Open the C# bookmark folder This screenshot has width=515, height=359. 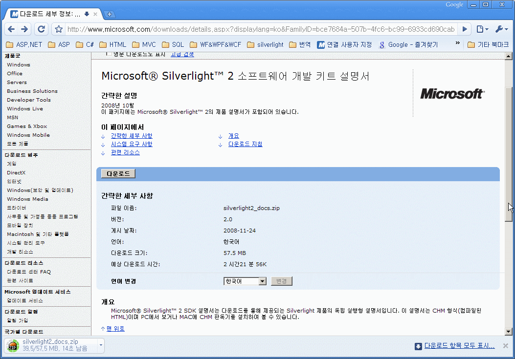pyautogui.click(x=85, y=44)
